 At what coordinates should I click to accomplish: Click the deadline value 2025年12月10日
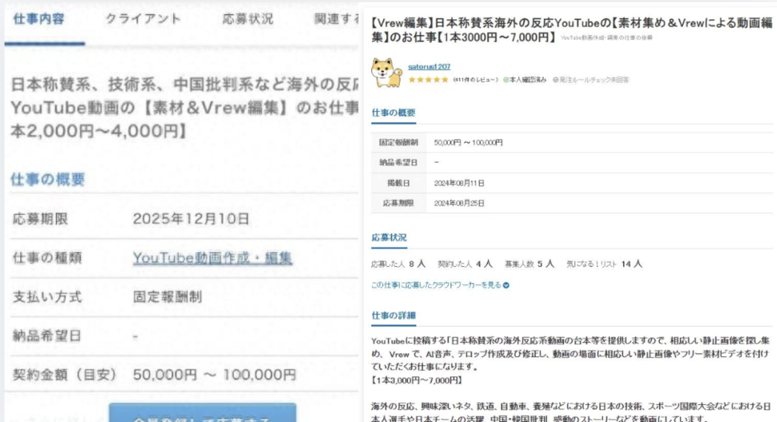click(x=191, y=219)
